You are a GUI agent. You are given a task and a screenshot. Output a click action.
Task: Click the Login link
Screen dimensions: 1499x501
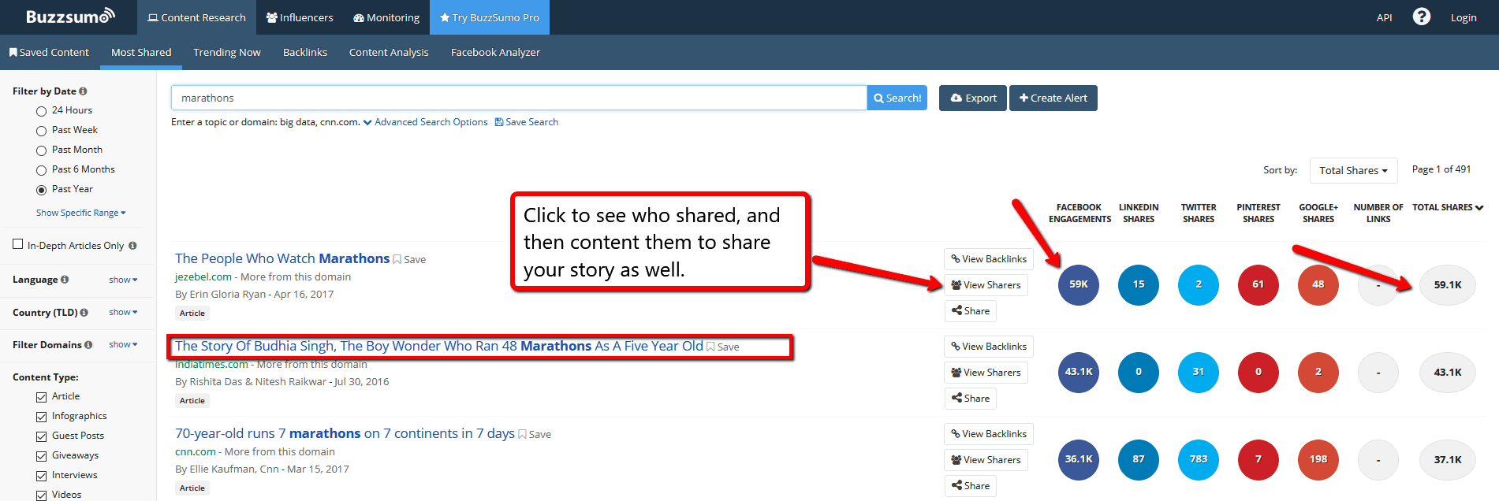point(1464,17)
